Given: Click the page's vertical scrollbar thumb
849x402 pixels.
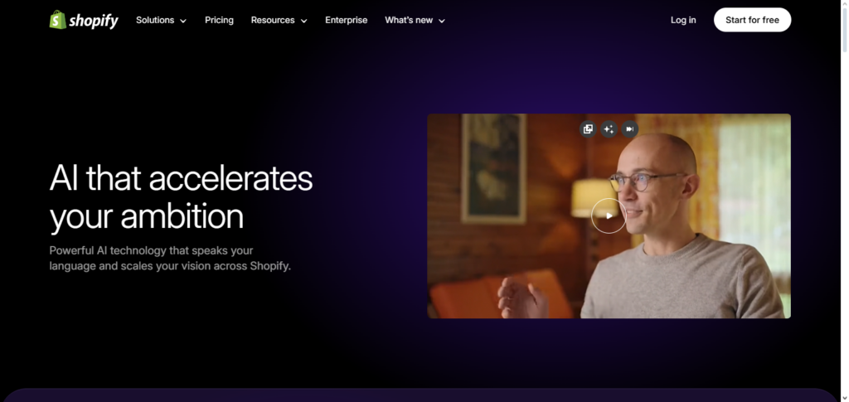Looking at the screenshot, I should coord(845,31).
